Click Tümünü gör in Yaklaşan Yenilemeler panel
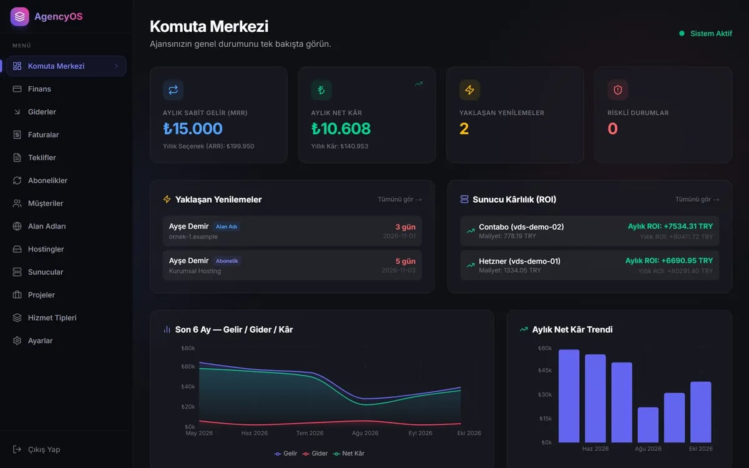The width and height of the screenshot is (749, 468). [399, 200]
